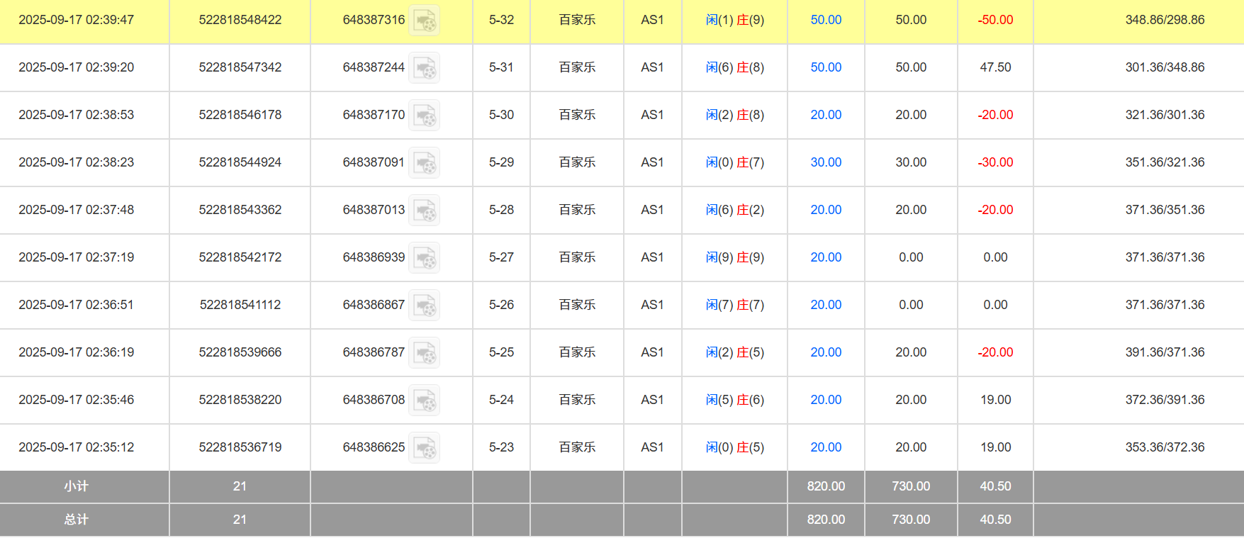Select order number 522818536719

pos(240,447)
